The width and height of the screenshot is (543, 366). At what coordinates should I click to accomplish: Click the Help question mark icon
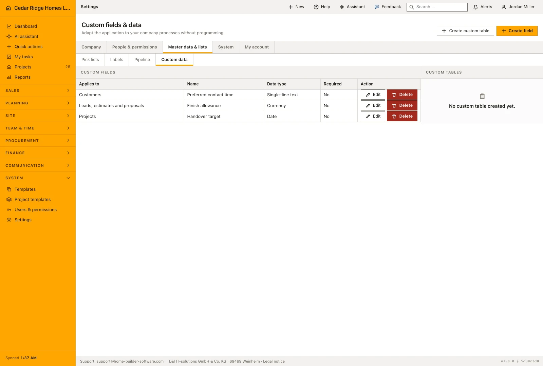[316, 7]
